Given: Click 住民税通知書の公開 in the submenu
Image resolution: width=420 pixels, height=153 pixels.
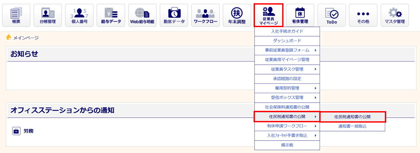Looking at the screenshot, I should coord(352,117).
